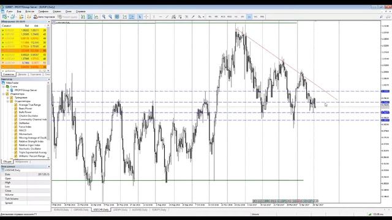Pick the Horizontal Line drawing tool

point(160,16)
